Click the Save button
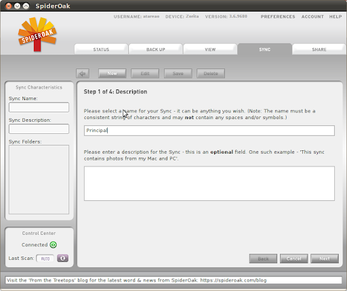The image size is (347, 291). point(178,74)
